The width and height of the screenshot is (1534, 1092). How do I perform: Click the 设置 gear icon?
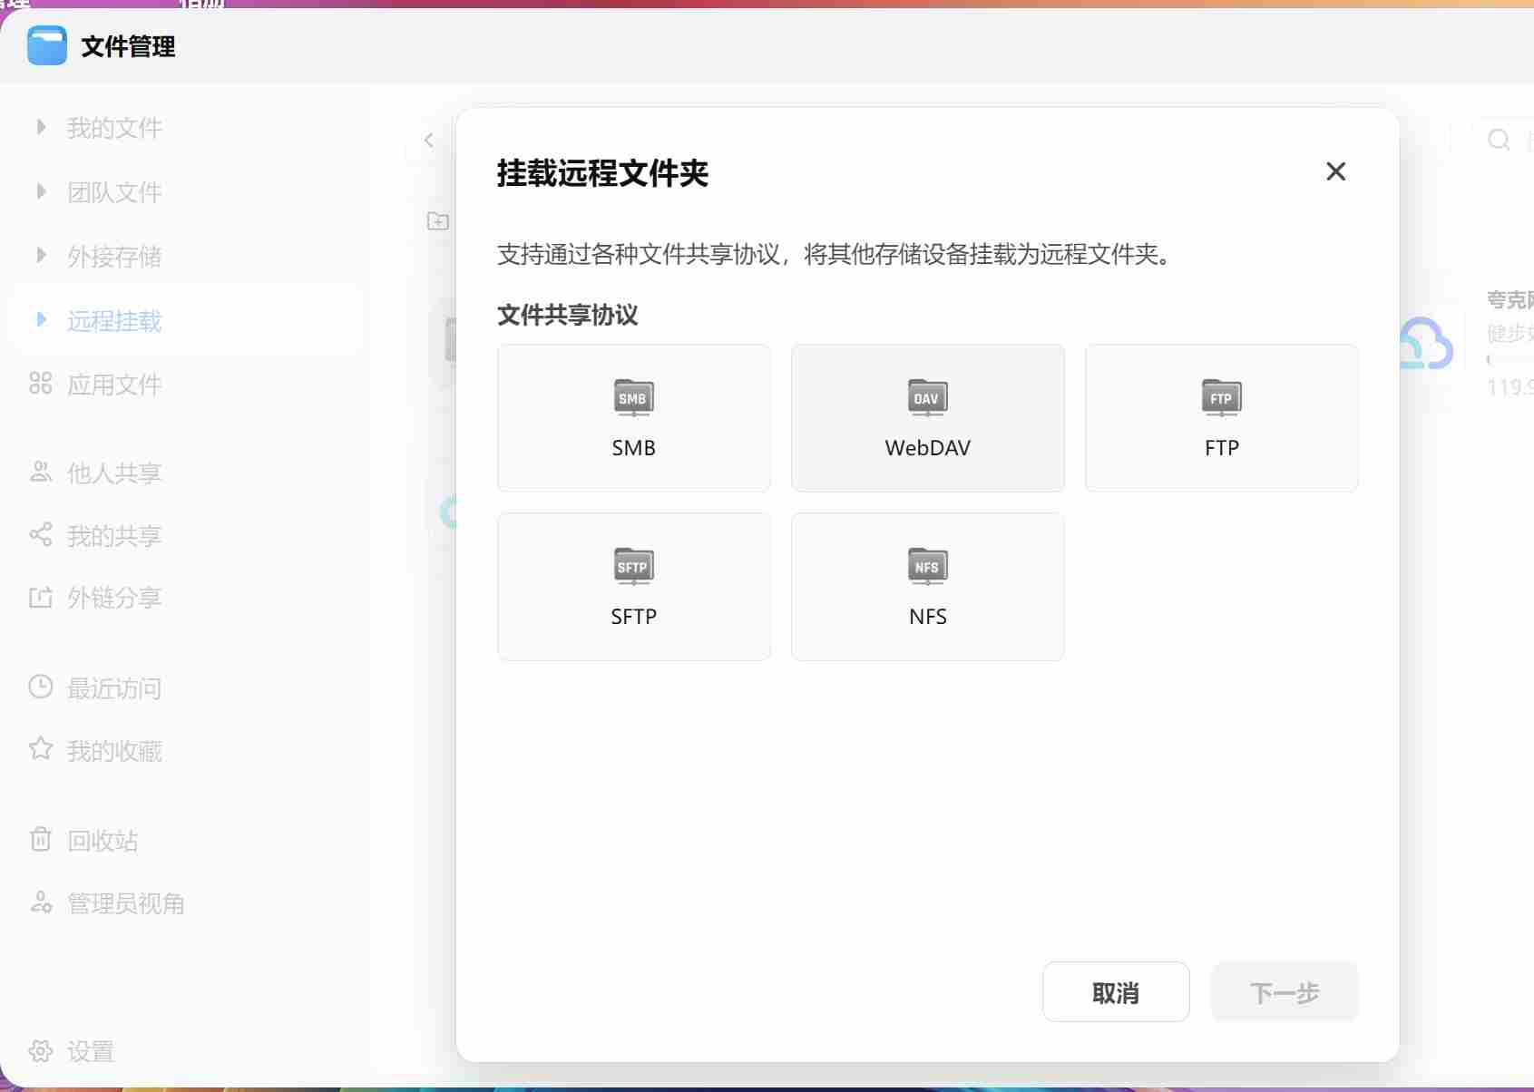tap(41, 1050)
